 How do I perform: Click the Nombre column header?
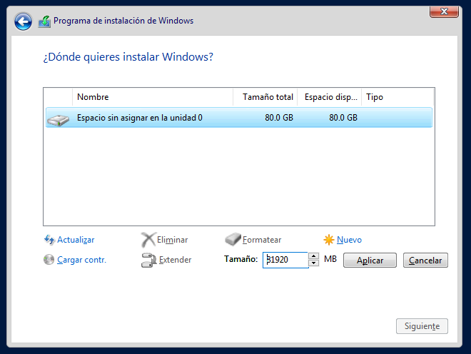pyautogui.click(x=153, y=97)
